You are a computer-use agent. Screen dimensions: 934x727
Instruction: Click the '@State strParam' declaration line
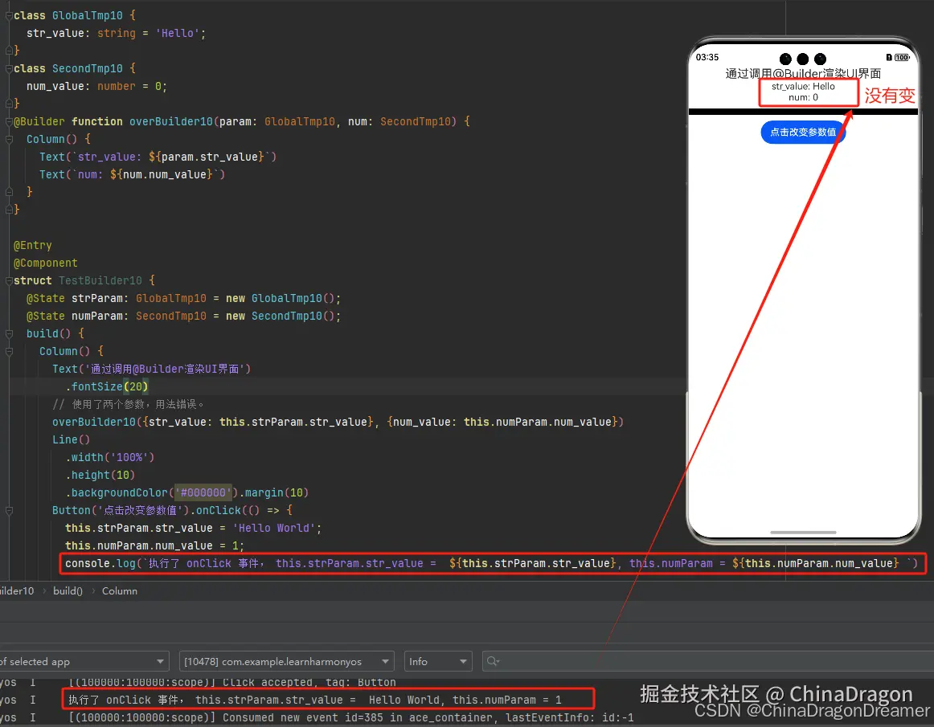point(183,298)
